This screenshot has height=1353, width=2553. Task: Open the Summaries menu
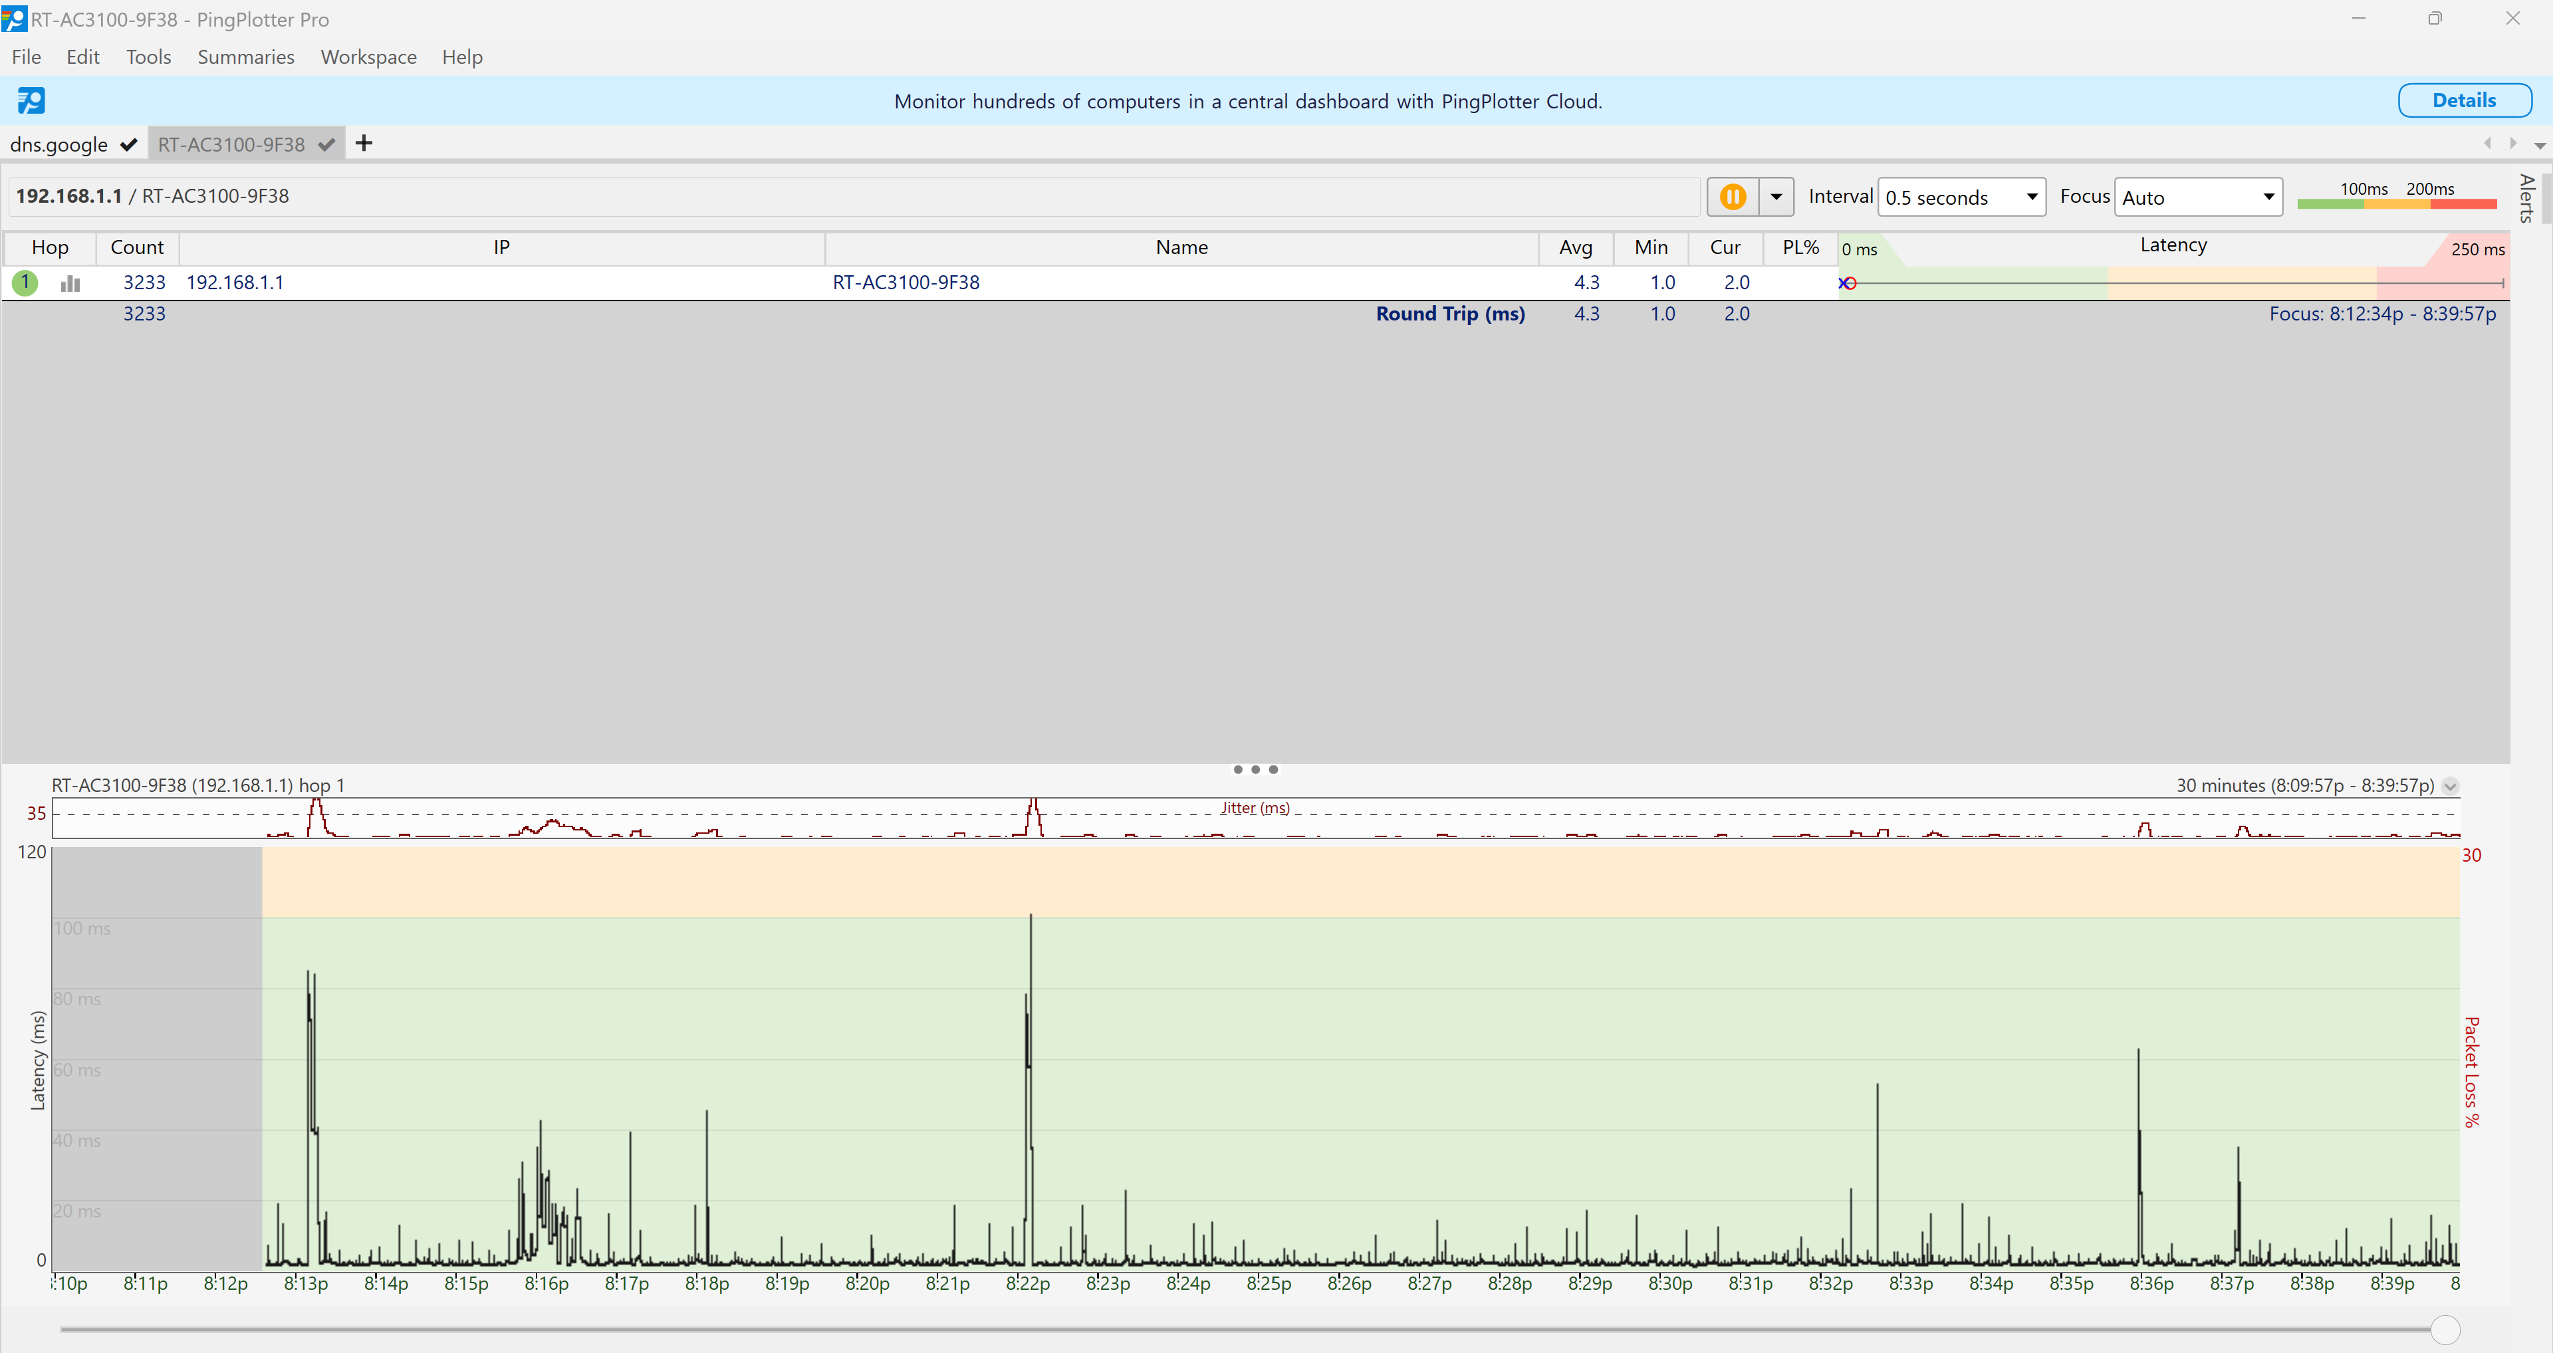[246, 57]
